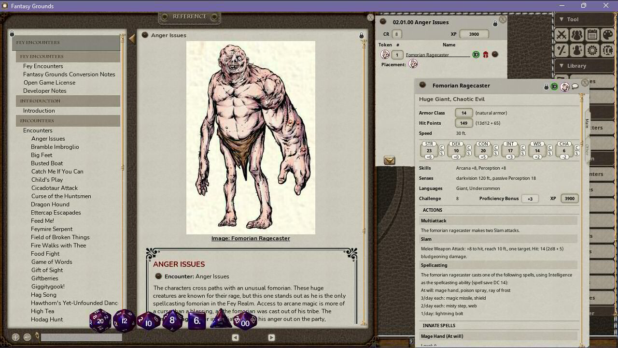Click the plus/minus modifiers icon

point(562,50)
